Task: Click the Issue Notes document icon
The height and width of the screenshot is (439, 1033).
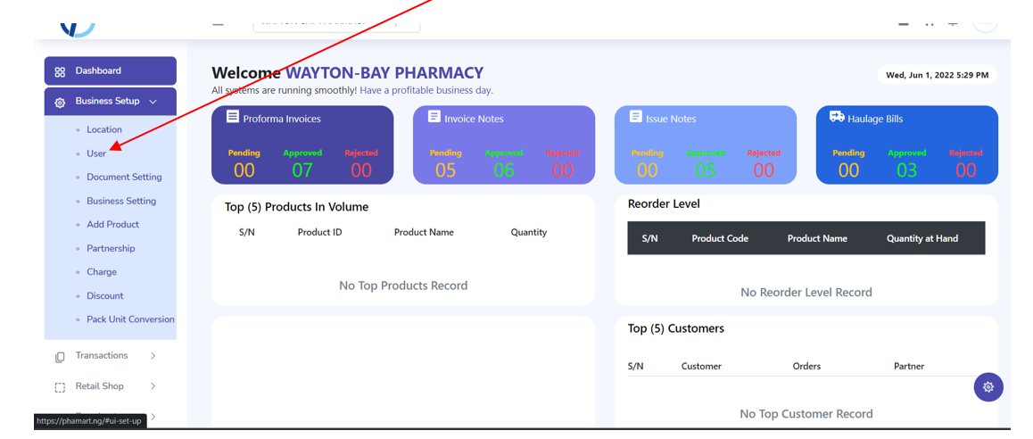Action: [635, 117]
